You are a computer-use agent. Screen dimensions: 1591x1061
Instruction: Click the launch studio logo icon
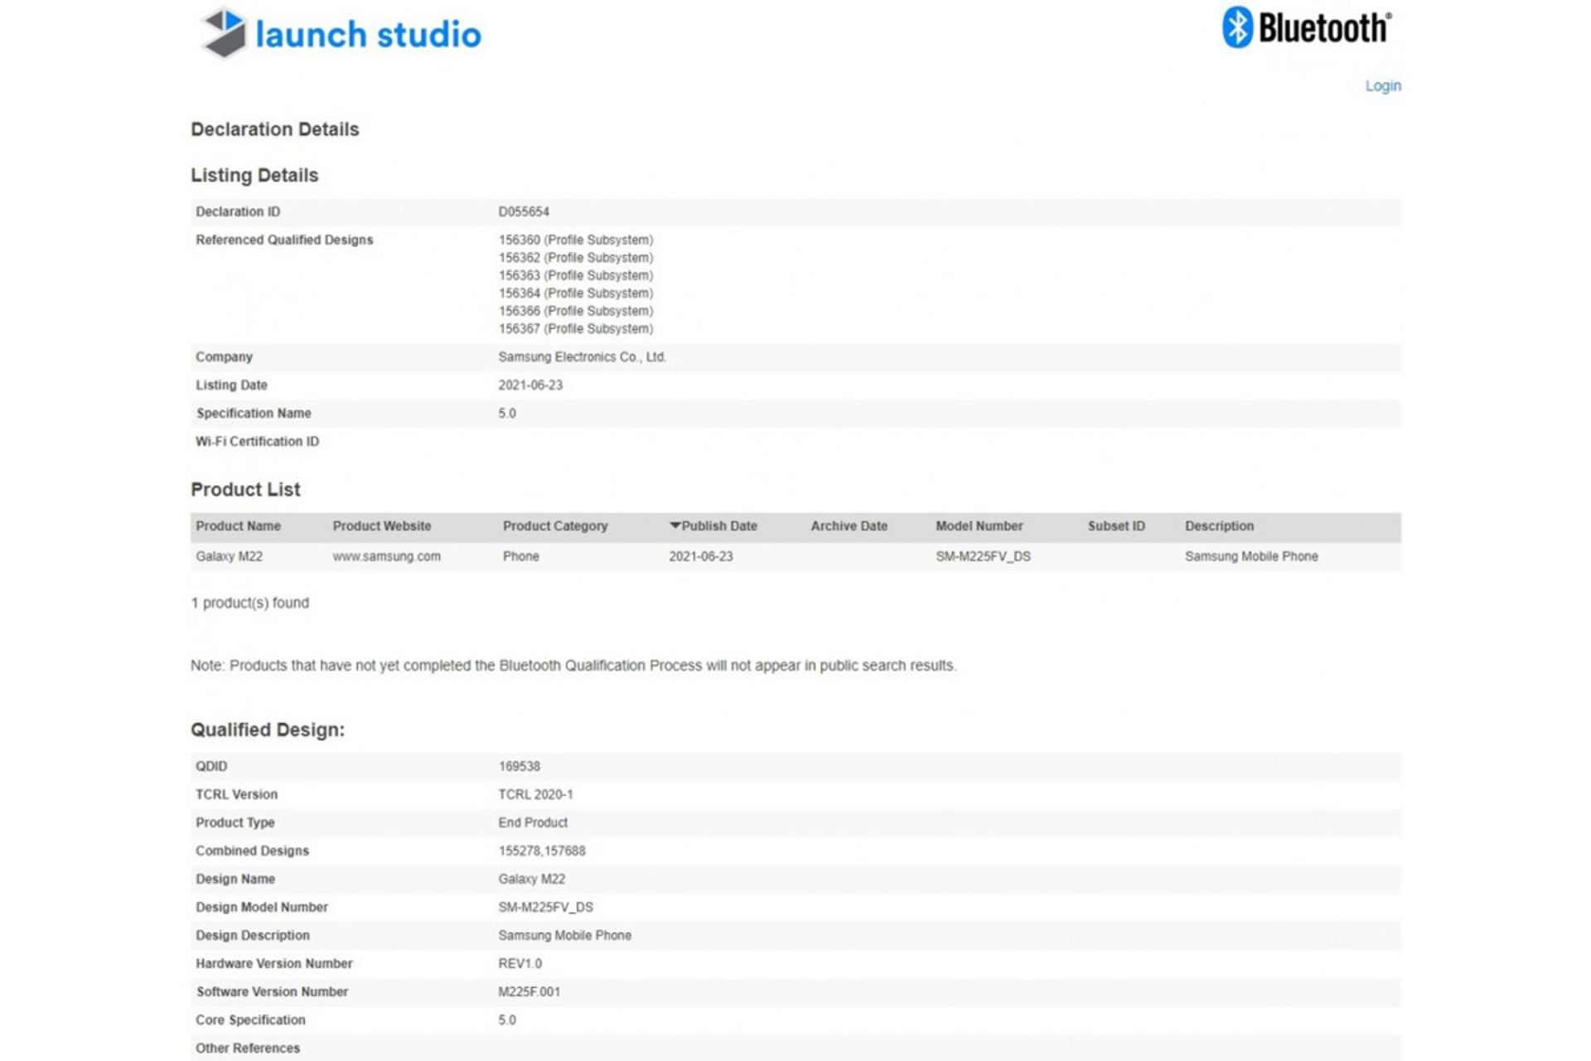click(224, 34)
